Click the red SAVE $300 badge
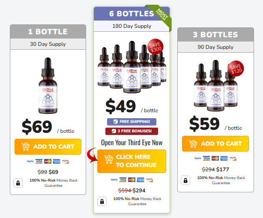Image resolution: width=263 pixels, height=218 pixels. (155, 47)
